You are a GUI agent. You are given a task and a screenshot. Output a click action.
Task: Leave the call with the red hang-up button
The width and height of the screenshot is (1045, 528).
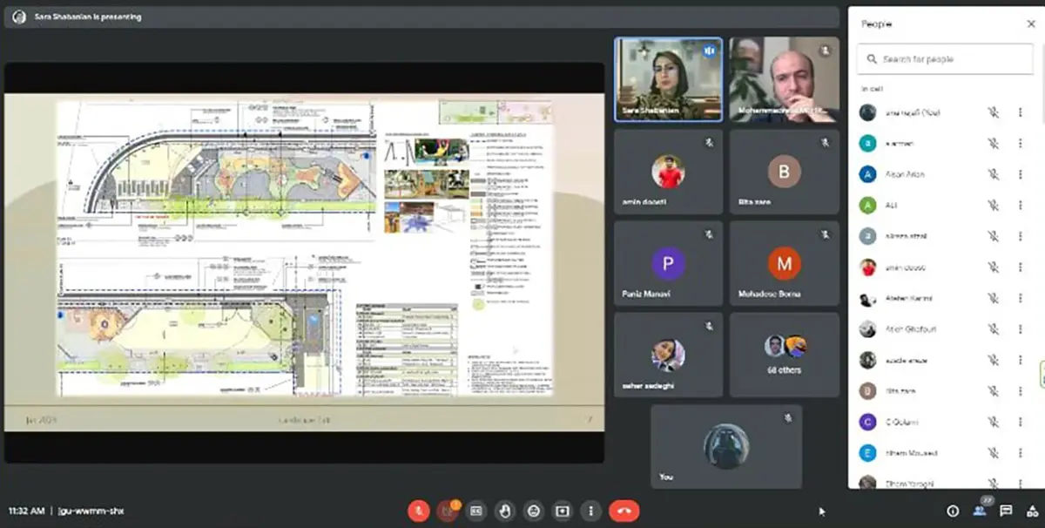point(624,511)
